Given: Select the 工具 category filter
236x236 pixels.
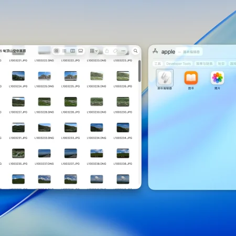Looking at the screenshot, I should click(x=157, y=63).
